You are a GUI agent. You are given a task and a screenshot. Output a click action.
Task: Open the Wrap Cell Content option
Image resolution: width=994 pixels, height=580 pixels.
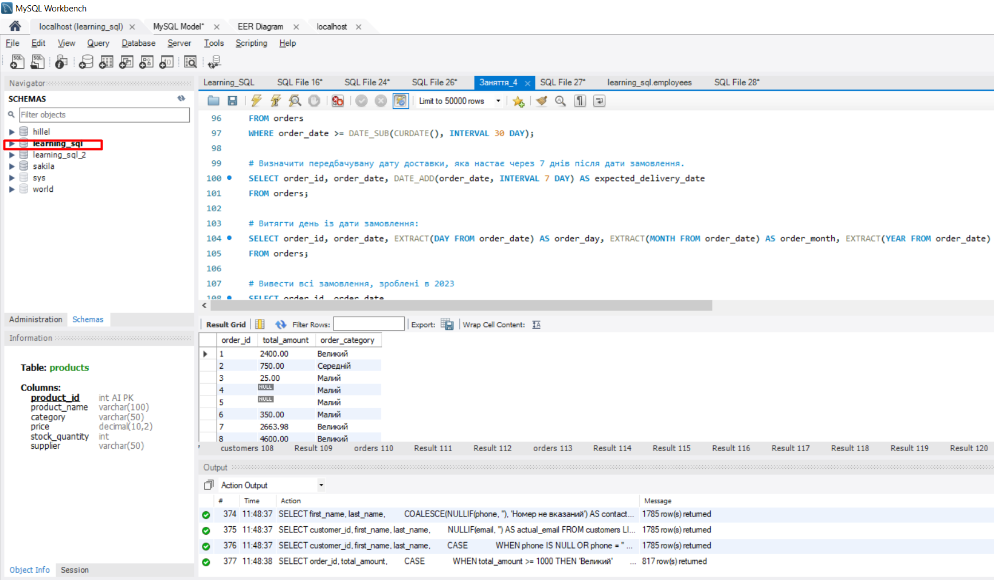535,324
